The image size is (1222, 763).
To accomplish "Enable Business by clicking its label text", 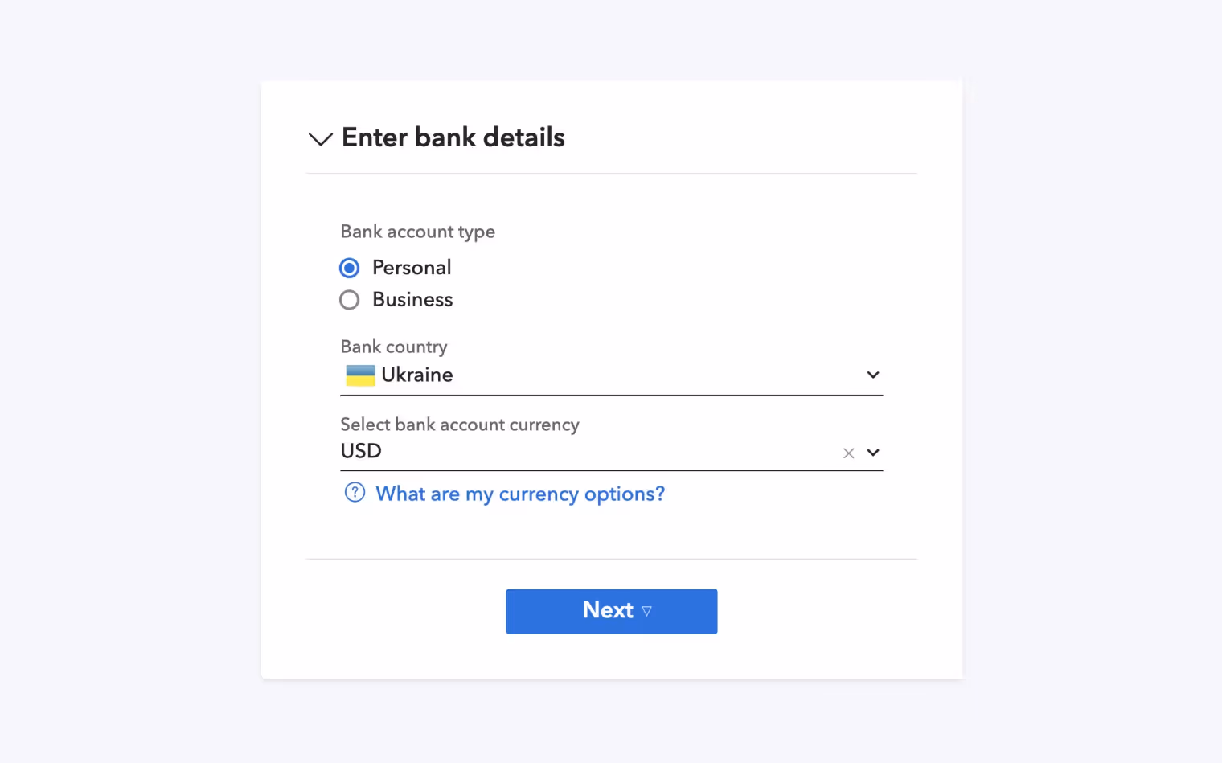I will click(412, 299).
